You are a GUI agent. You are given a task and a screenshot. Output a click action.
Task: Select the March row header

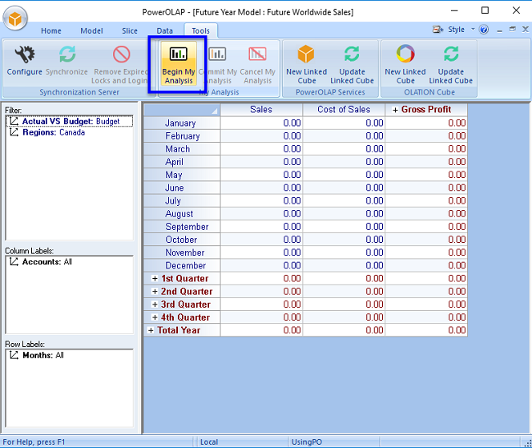[182, 148]
